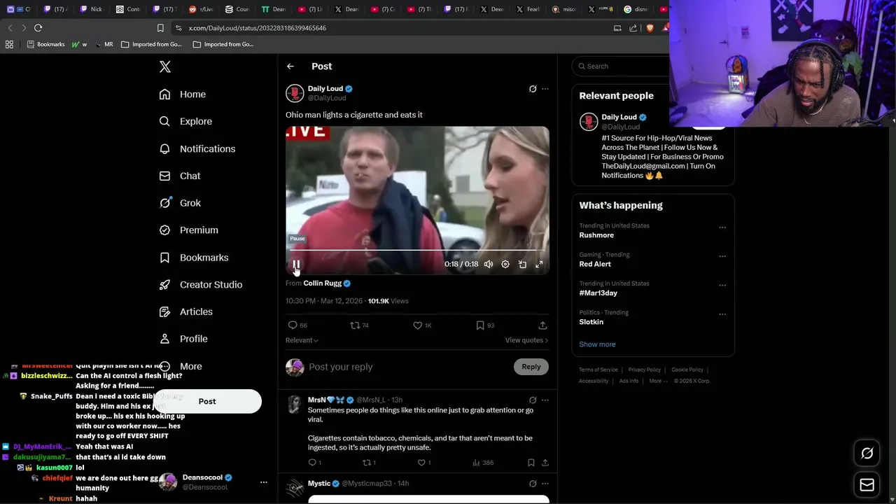
Task: Toggle picture-in-picture on the video
Action: pyautogui.click(x=522, y=264)
